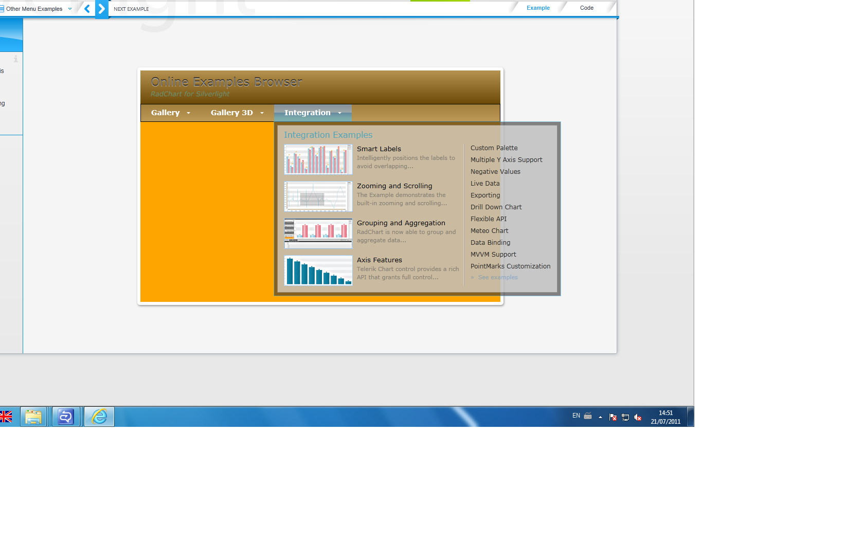Open the Drill Down Chart example
Viewport: 864px width, 540px height.
[496, 207]
